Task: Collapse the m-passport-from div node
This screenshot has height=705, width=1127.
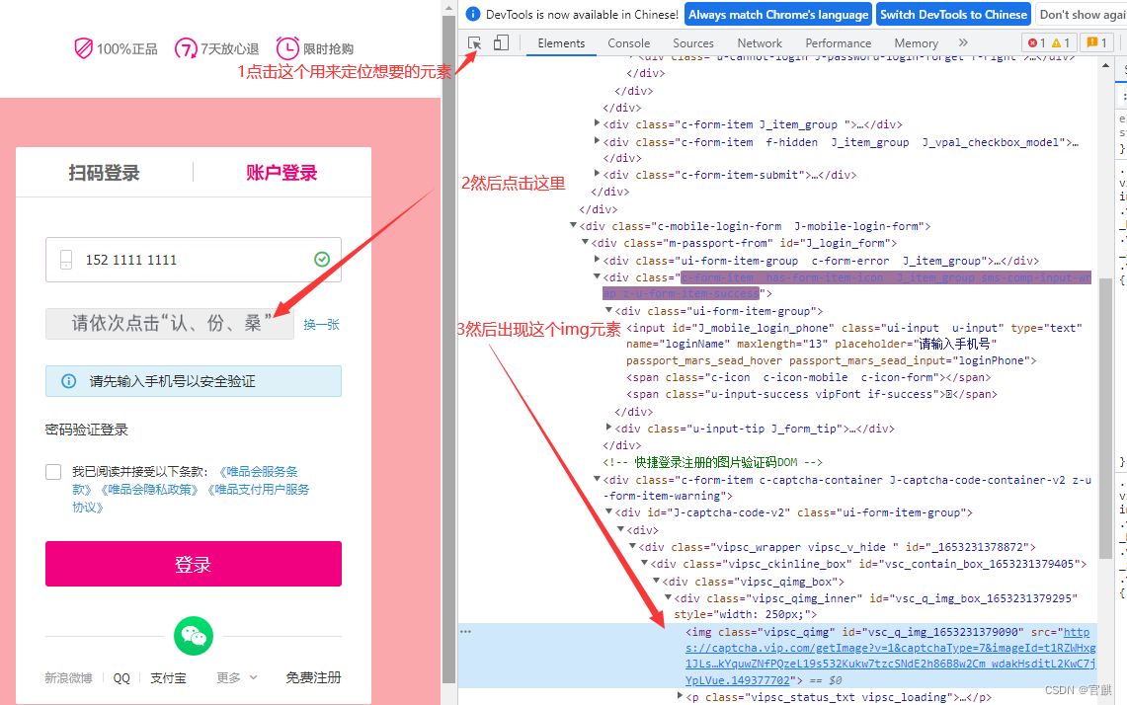Action: tap(585, 243)
